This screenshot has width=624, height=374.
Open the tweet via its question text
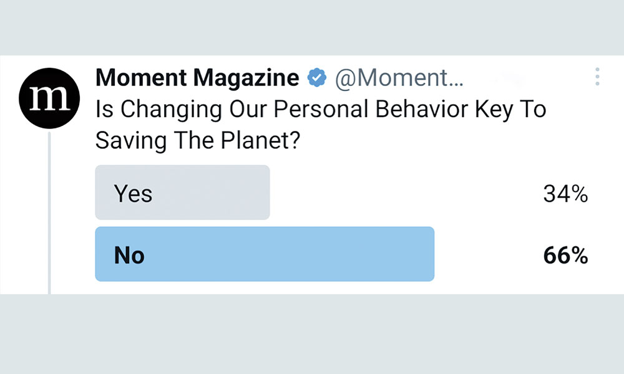[321, 125]
